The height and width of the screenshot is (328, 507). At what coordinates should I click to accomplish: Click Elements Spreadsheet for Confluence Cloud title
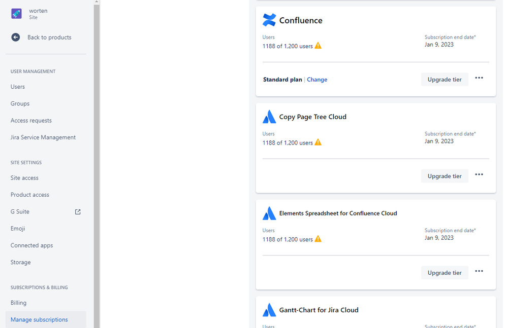click(338, 213)
